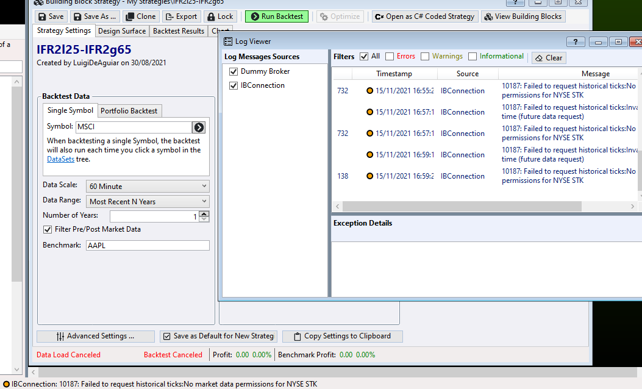Click the bottom IBConnection status bar message

click(164, 384)
